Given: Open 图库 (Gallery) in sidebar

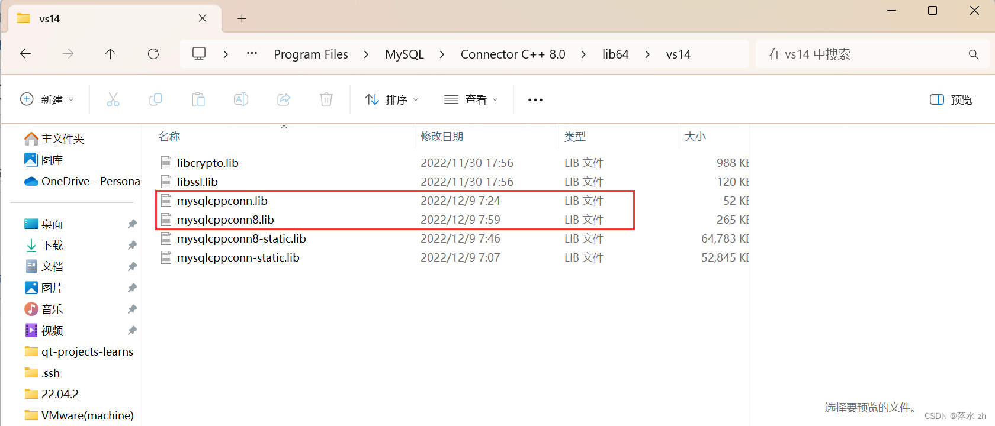Looking at the screenshot, I should pos(44,160).
